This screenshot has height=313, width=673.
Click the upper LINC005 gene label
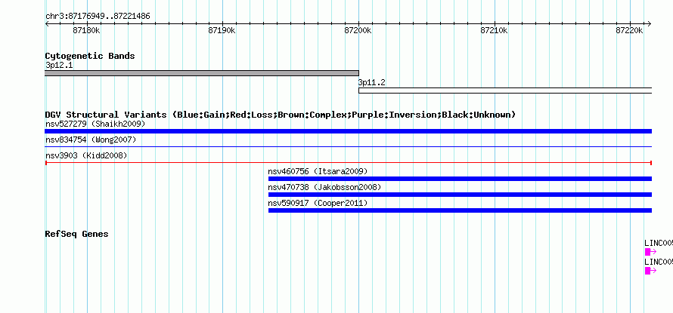click(x=659, y=243)
